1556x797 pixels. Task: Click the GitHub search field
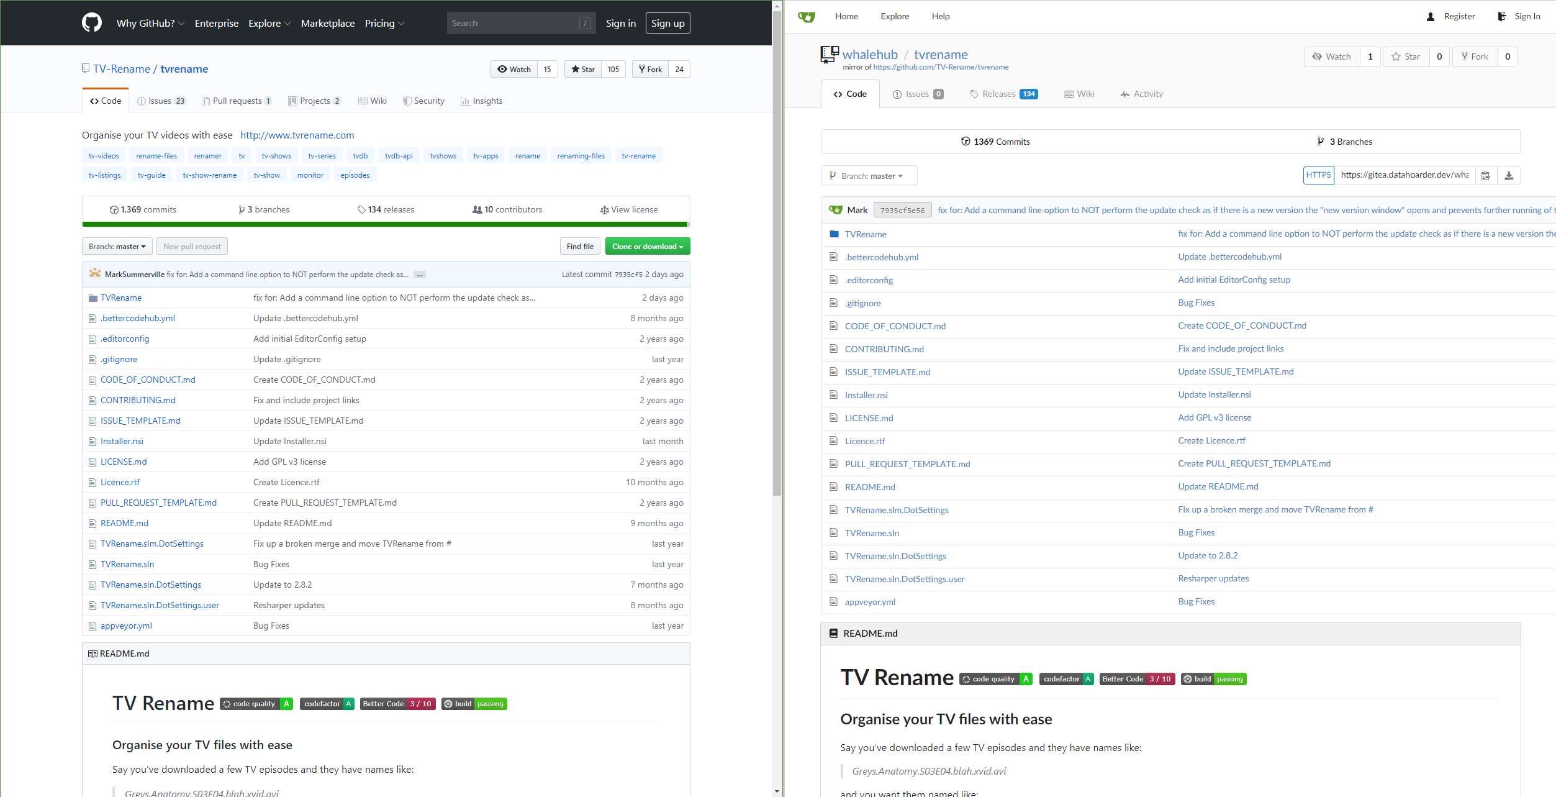(x=521, y=23)
